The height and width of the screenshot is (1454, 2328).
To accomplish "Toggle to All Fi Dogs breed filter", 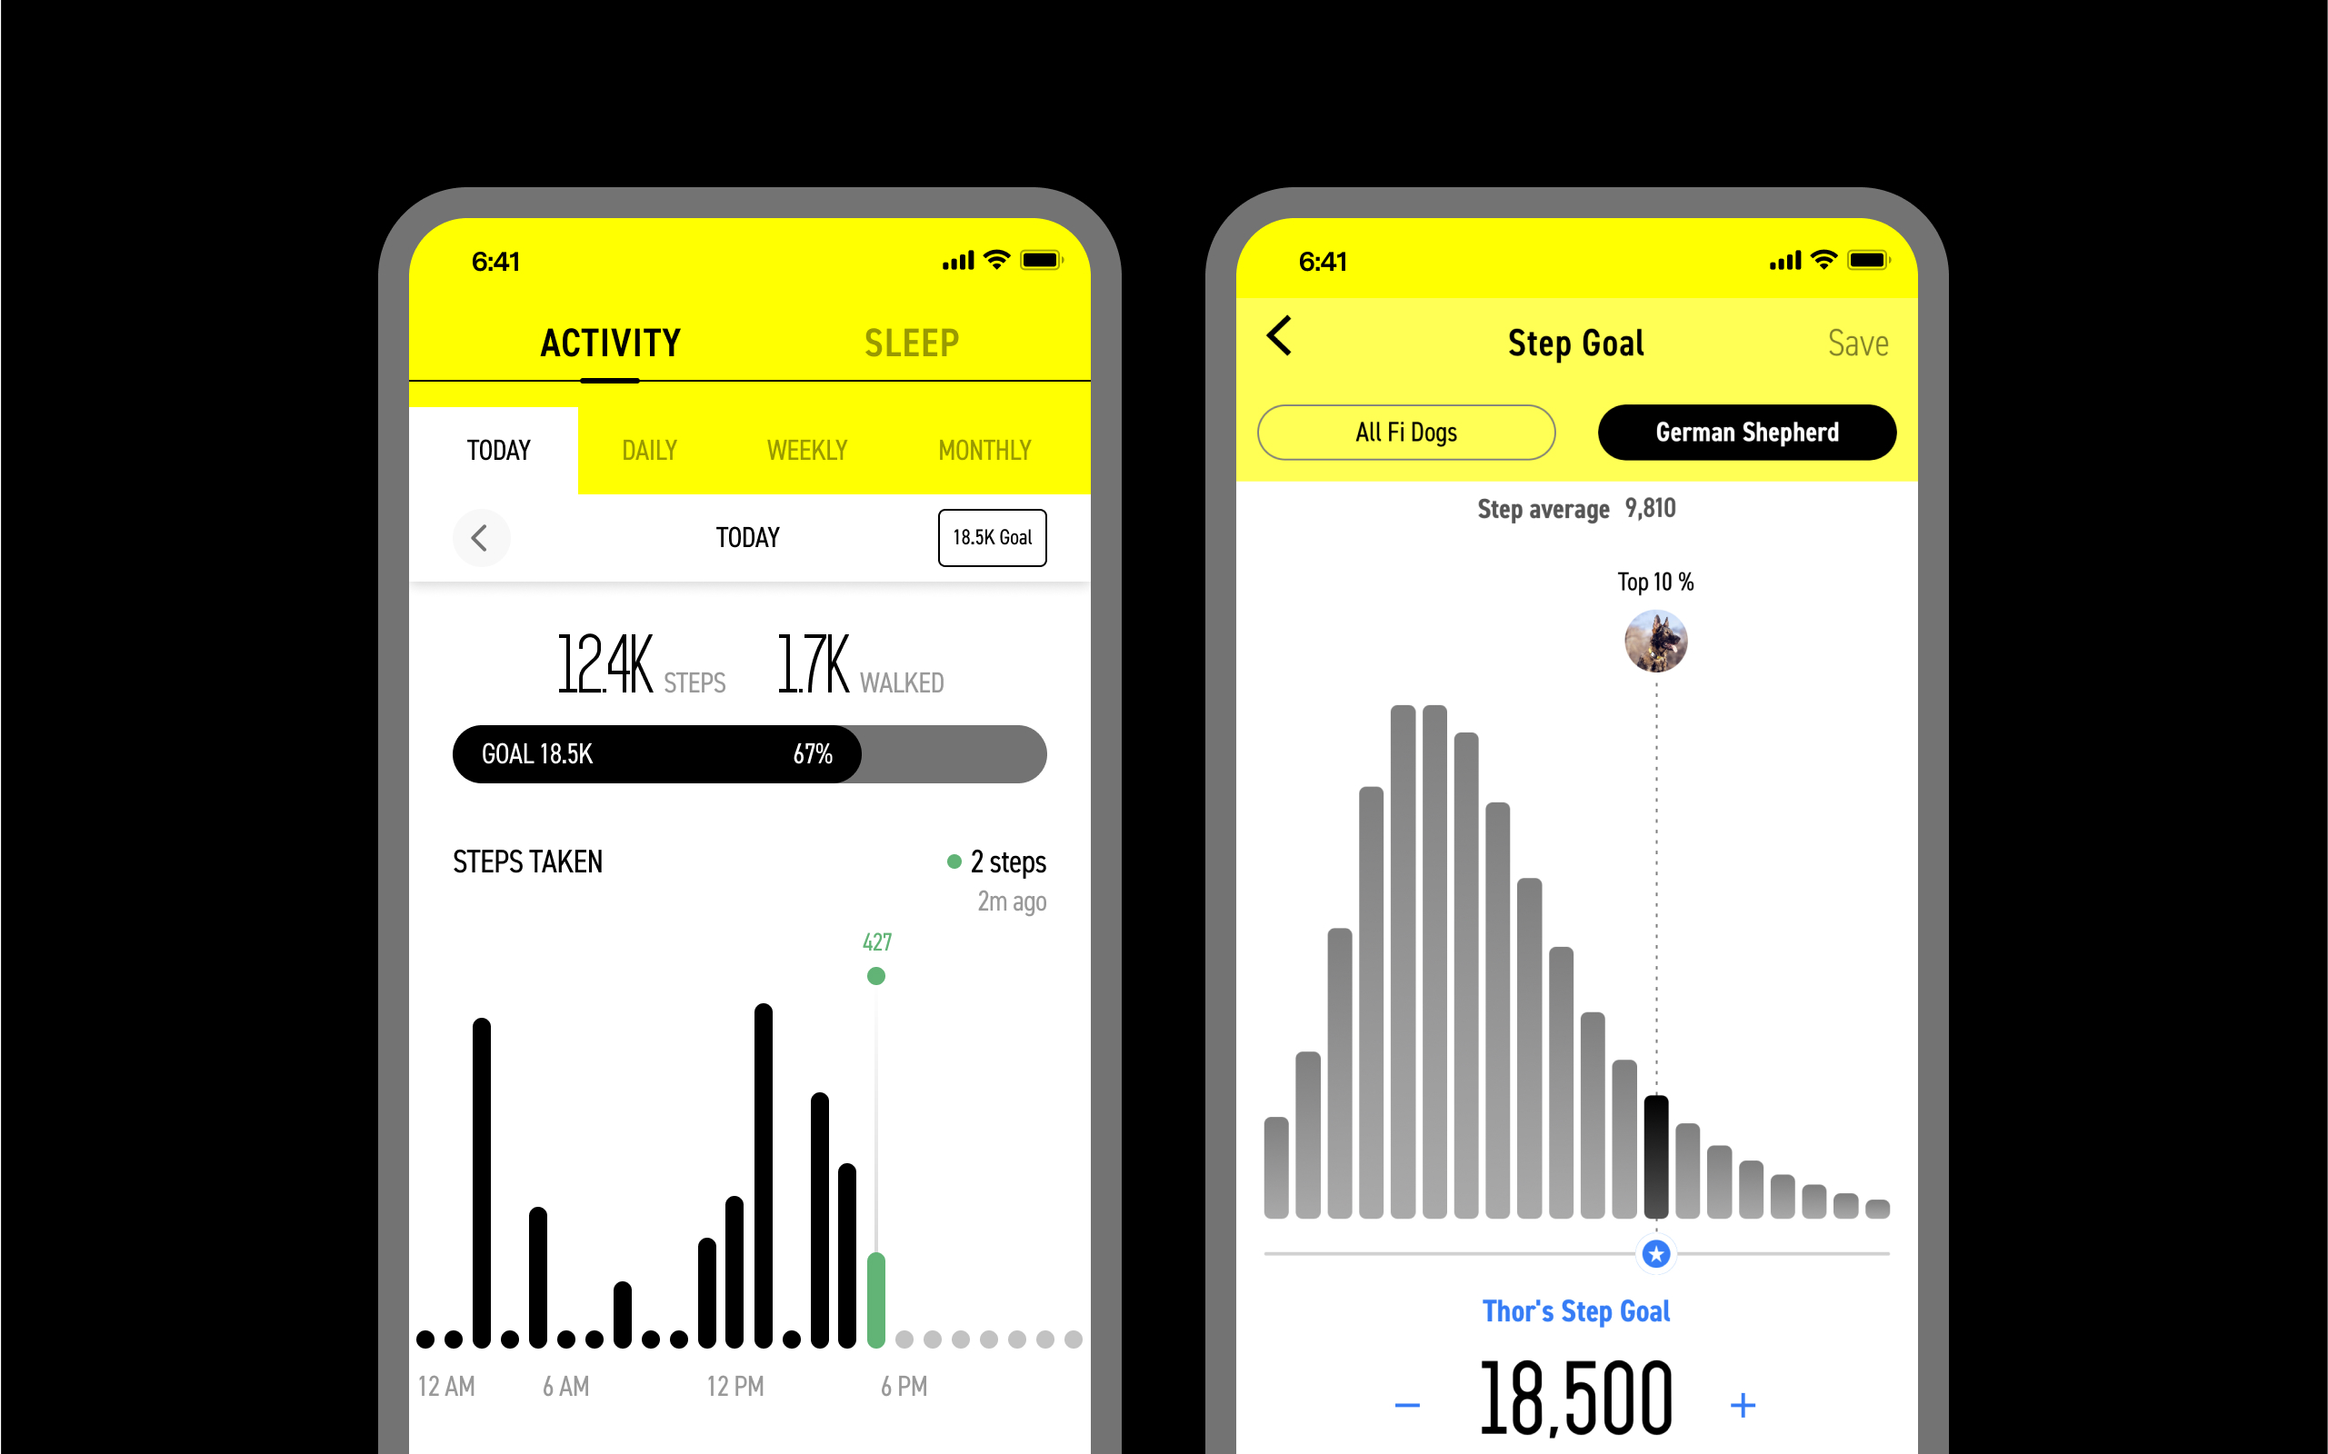I will pyautogui.click(x=1405, y=433).
